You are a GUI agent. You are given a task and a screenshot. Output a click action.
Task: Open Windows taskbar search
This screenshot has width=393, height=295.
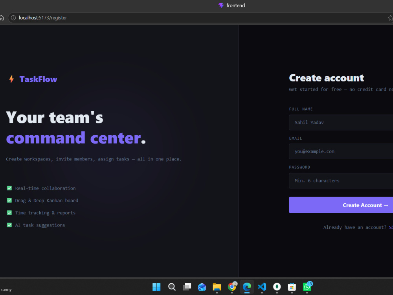pos(172,287)
